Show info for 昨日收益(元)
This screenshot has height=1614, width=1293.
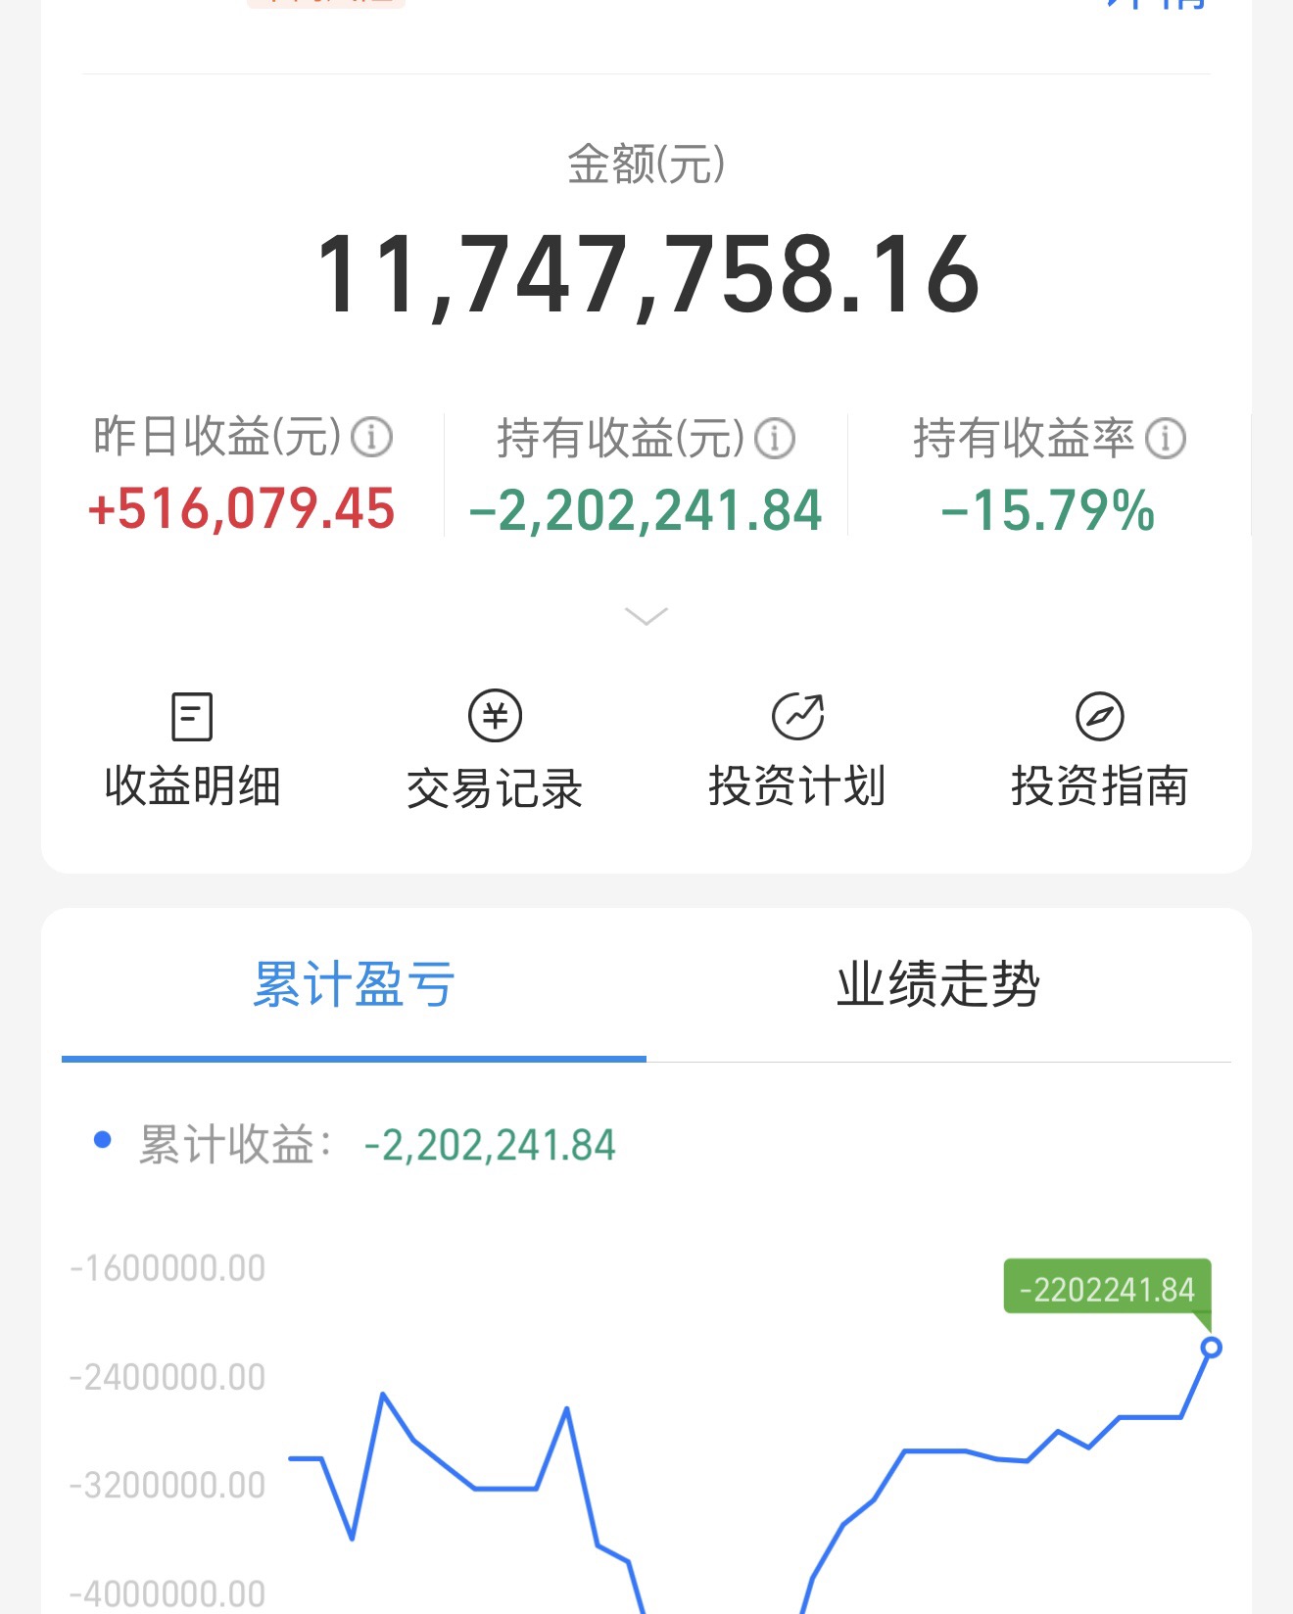(x=372, y=437)
